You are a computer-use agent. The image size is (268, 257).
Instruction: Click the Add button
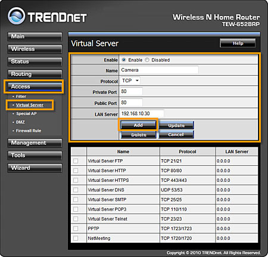click(138, 125)
